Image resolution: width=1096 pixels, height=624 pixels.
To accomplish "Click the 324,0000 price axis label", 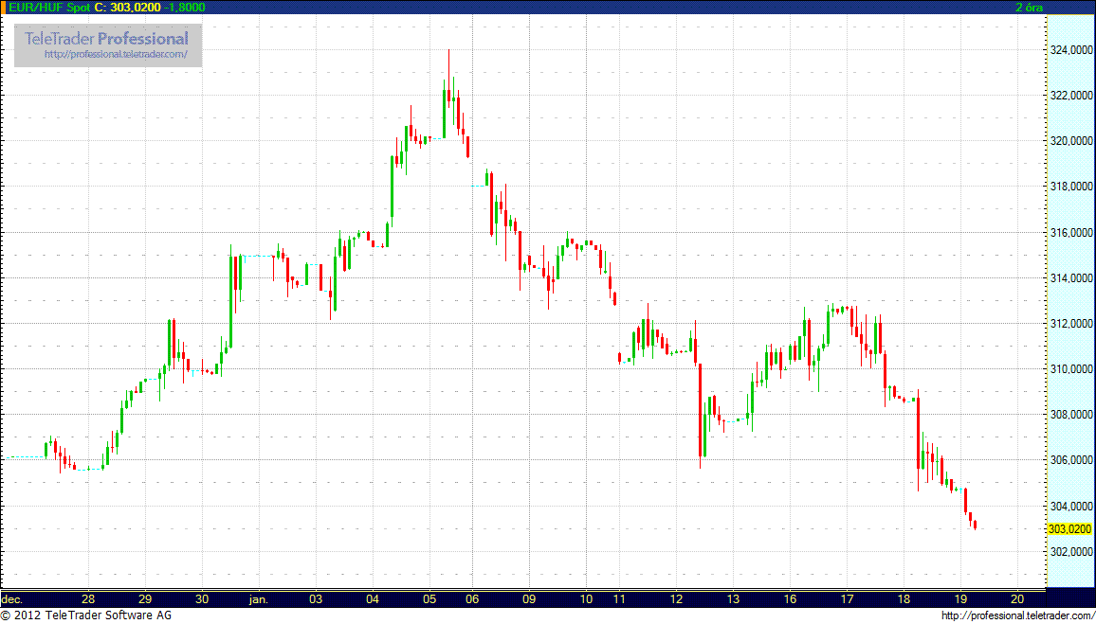I will click(1070, 50).
